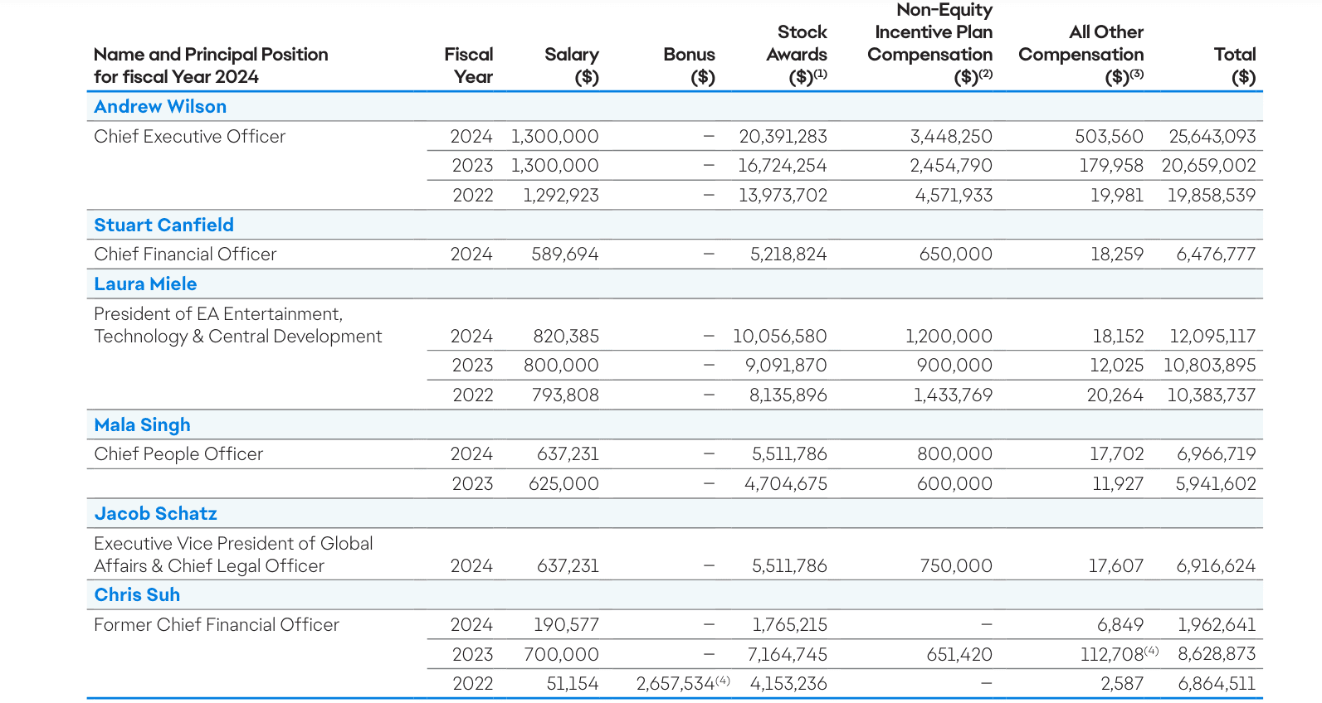Click the Fiscal Year column header
Image resolution: width=1322 pixels, height=703 pixels.
point(469,65)
